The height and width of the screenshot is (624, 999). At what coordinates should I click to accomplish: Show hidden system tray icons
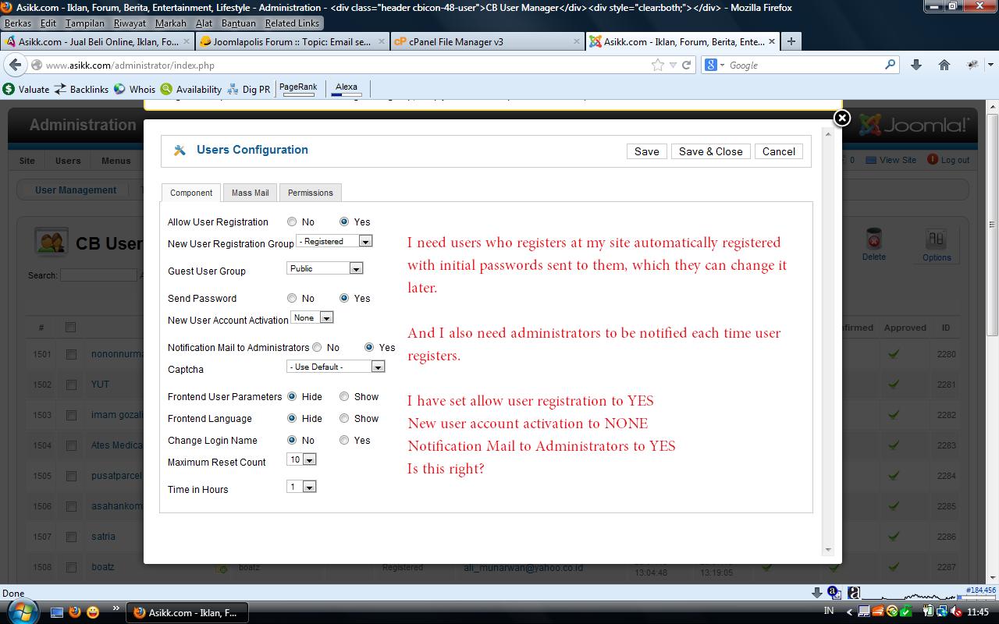848,612
